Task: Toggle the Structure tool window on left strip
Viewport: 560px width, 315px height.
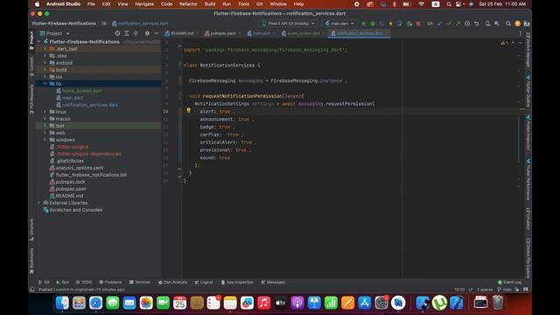Action: click(31, 229)
